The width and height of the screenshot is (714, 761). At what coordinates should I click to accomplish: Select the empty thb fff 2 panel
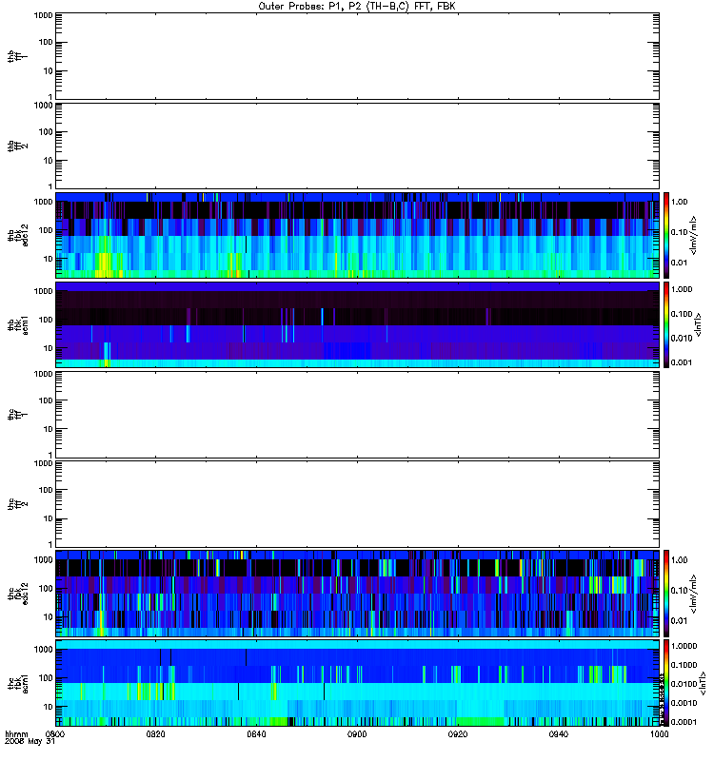357,146
